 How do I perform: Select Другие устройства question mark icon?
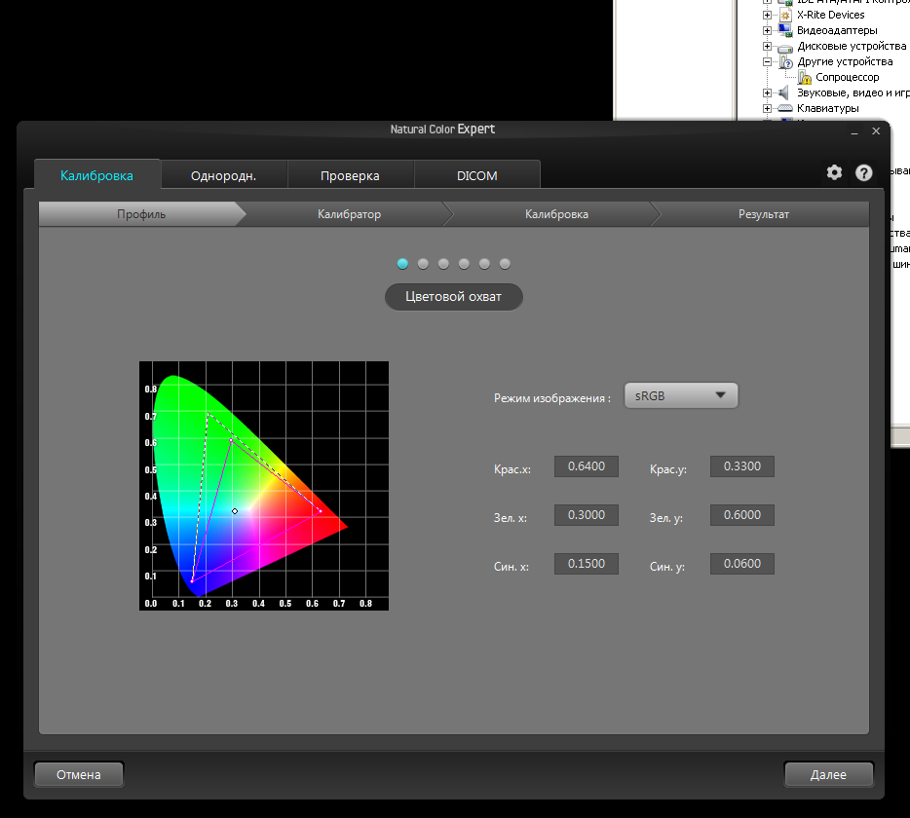[x=786, y=62]
